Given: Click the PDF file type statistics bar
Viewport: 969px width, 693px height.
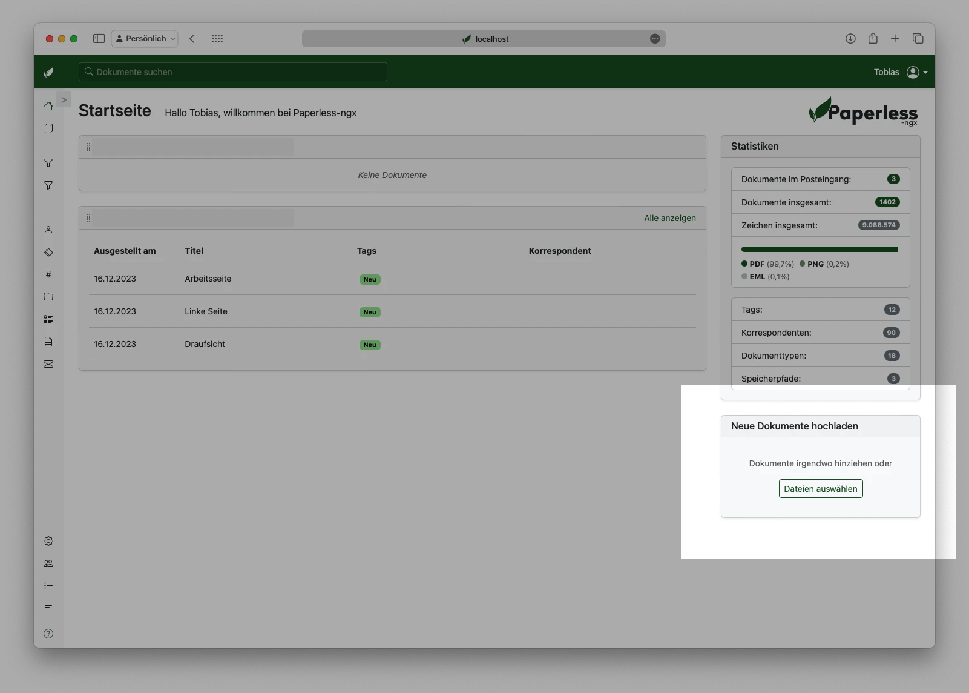Looking at the screenshot, I should tap(819, 249).
